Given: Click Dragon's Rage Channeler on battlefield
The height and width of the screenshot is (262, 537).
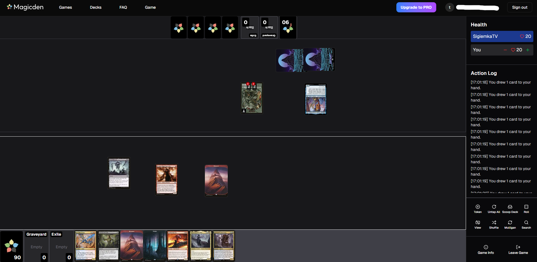Looking at the screenshot, I should [167, 180].
